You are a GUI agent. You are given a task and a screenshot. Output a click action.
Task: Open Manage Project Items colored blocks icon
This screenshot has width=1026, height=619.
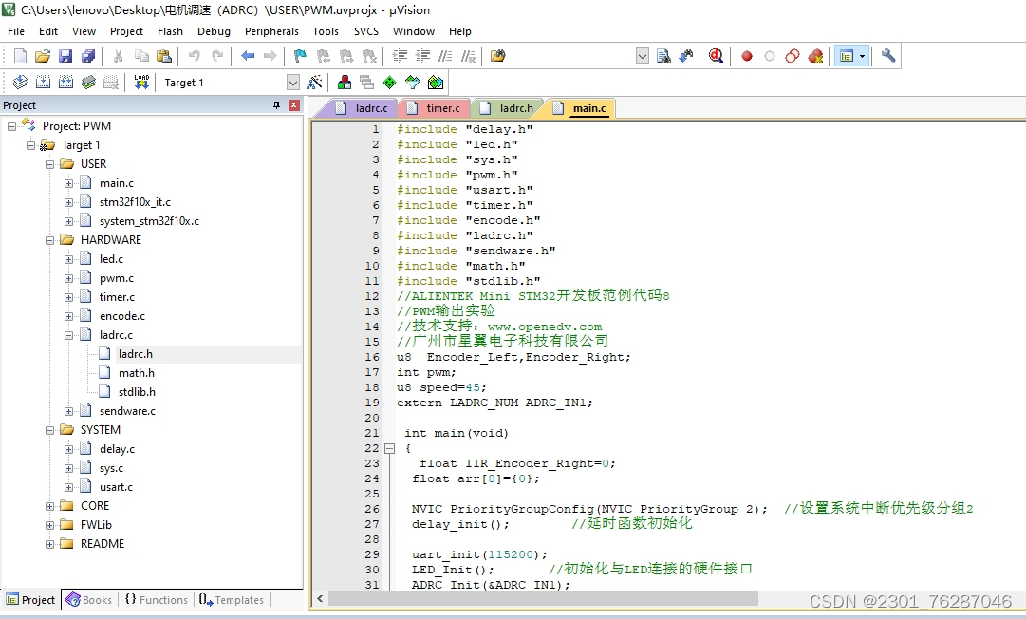[345, 83]
